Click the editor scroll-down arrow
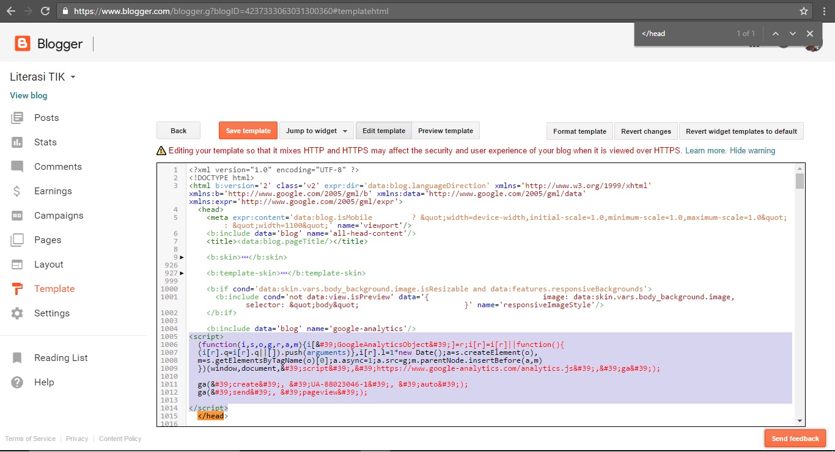The width and height of the screenshot is (835, 452). [x=800, y=421]
